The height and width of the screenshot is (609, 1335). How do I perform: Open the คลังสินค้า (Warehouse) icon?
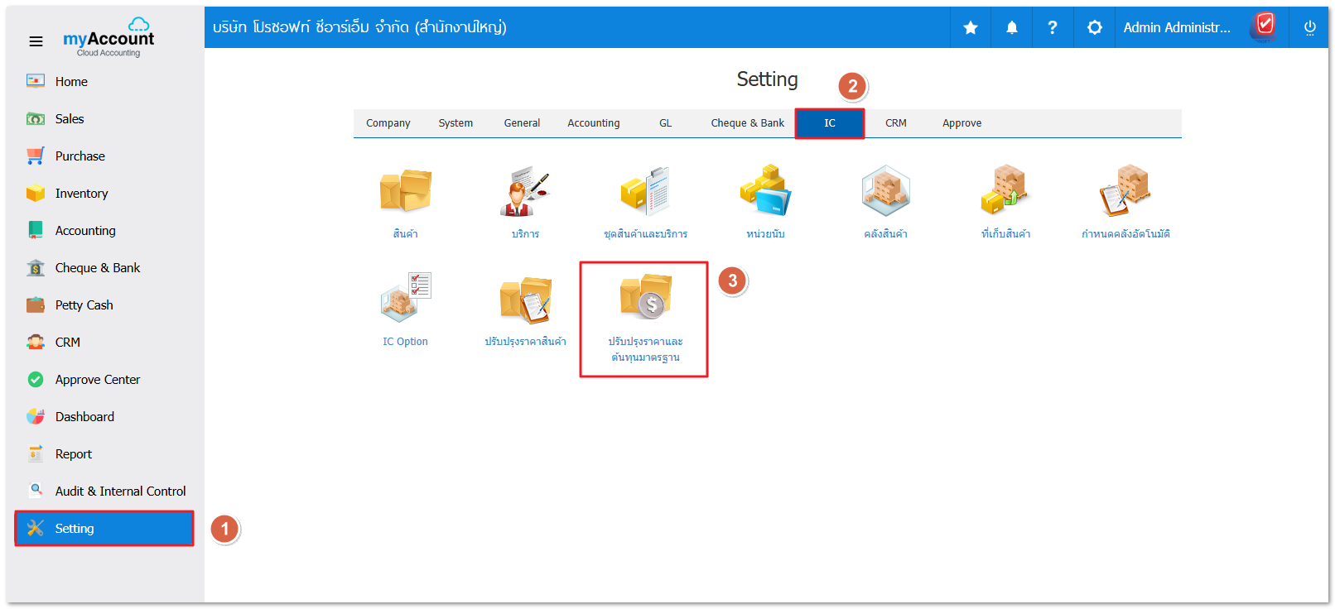tap(885, 192)
